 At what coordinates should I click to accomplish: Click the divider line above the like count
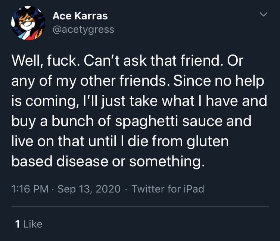140,206
